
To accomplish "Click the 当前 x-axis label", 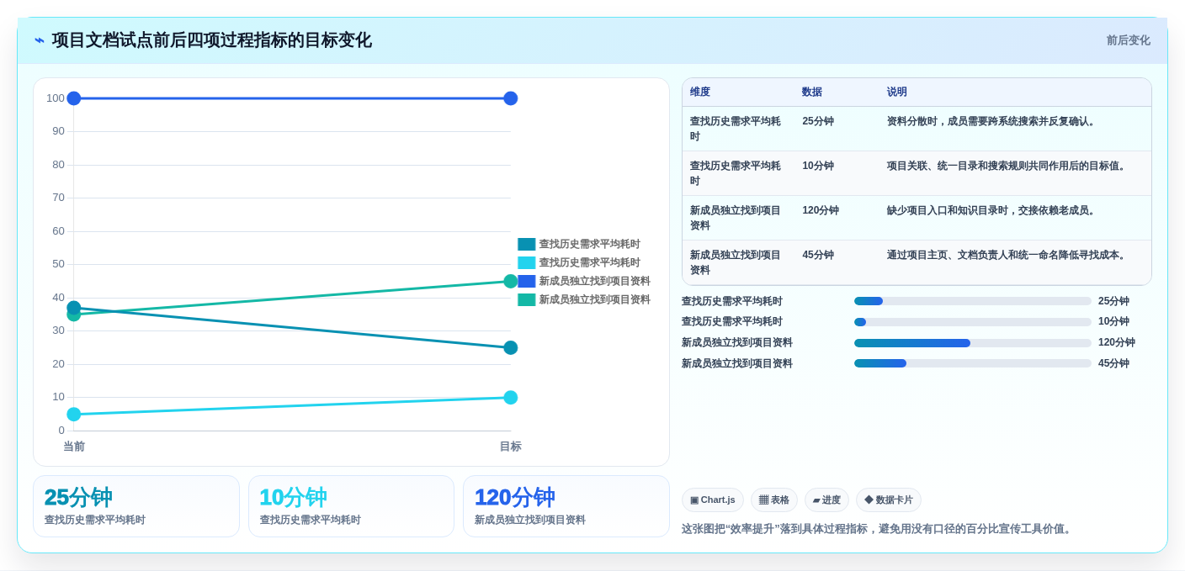I will click(74, 447).
